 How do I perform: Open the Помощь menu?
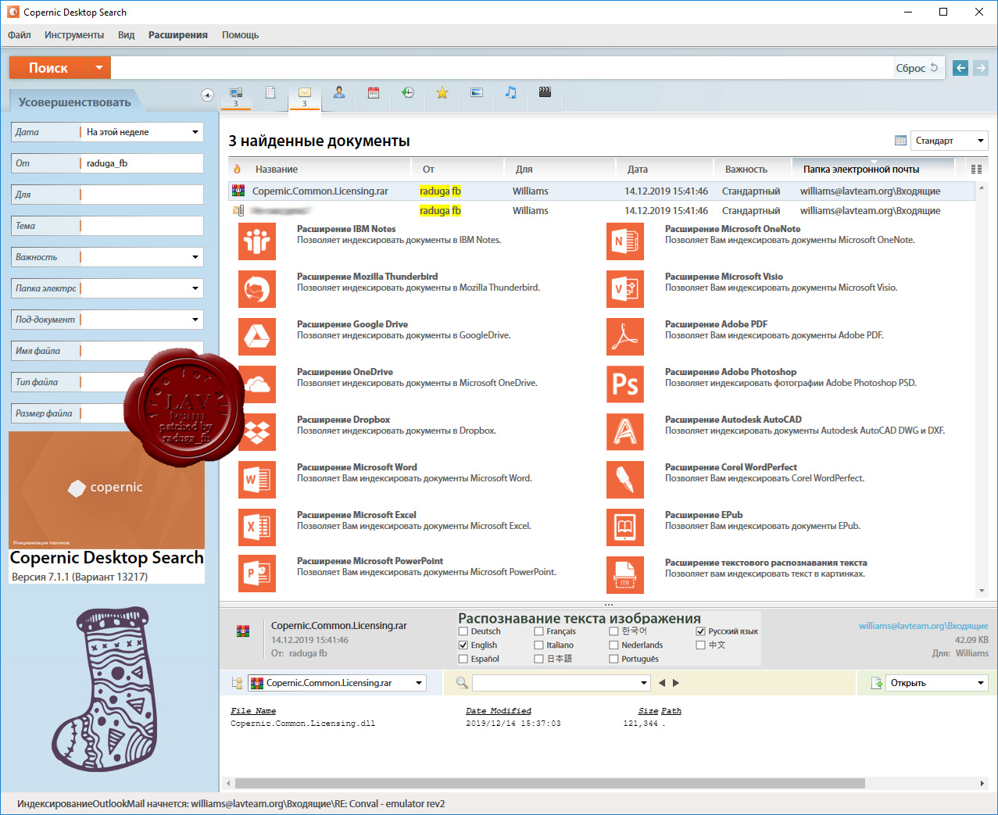[240, 35]
